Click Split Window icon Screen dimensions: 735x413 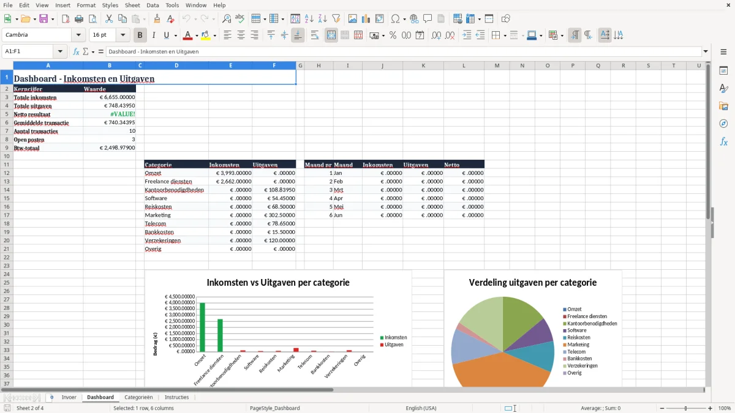coord(489,19)
